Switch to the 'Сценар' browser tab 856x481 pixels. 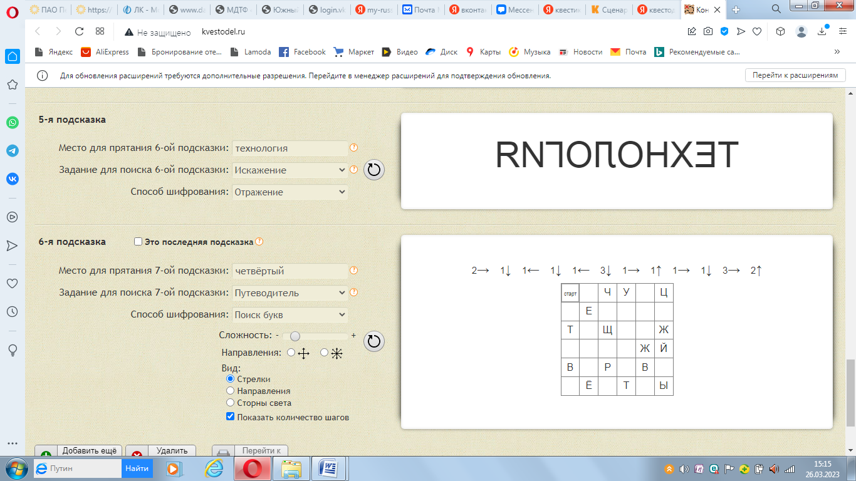point(608,9)
